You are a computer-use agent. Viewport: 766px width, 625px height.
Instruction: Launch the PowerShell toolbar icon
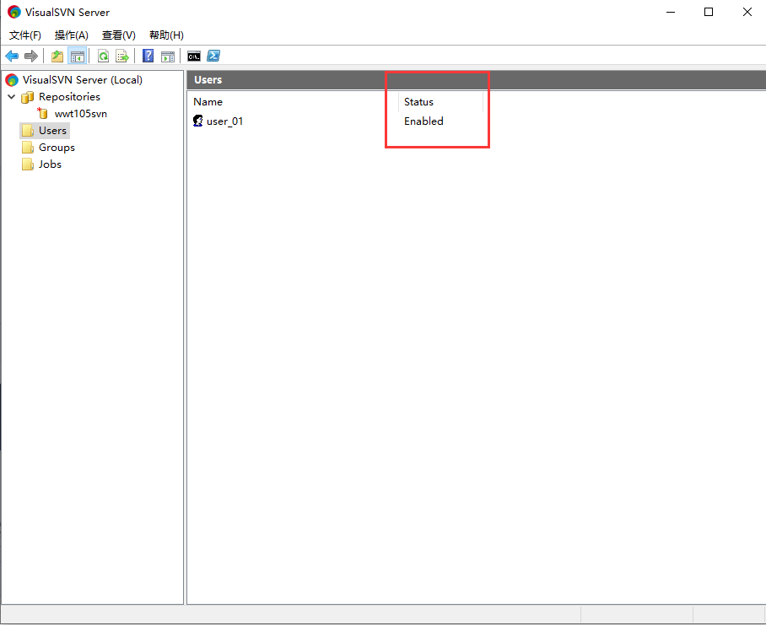[x=214, y=57]
